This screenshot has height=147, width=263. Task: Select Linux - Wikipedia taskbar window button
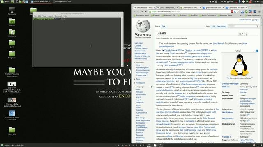point(41,2)
